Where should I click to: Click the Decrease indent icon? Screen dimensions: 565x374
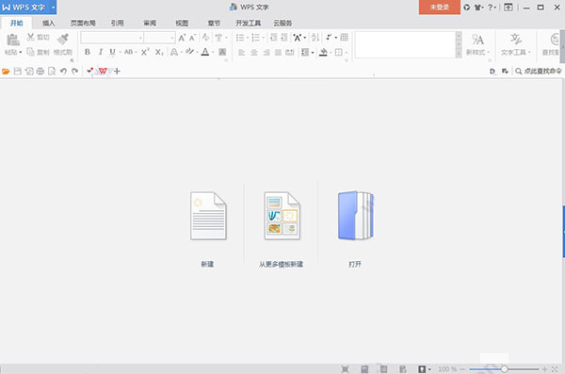pos(273,38)
